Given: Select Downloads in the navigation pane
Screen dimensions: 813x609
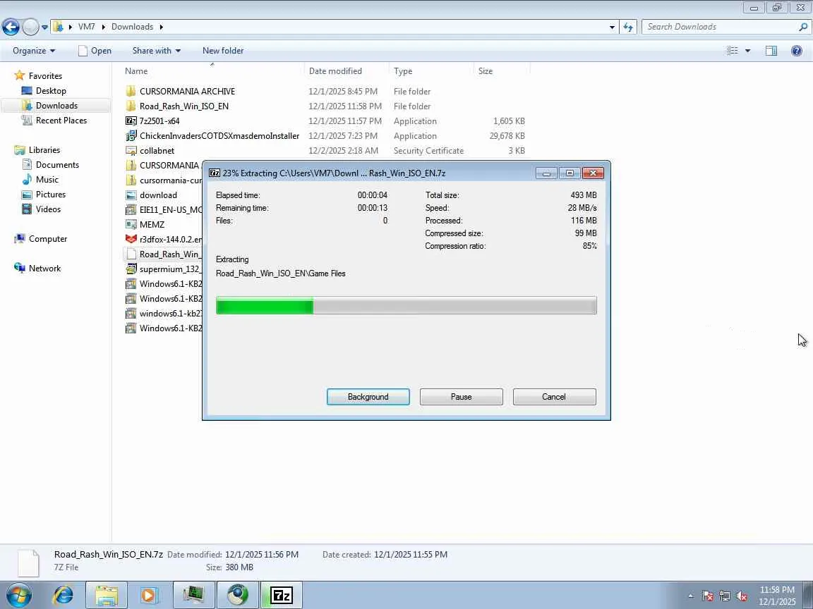Looking at the screenshot, I should [x=56, y=106].
